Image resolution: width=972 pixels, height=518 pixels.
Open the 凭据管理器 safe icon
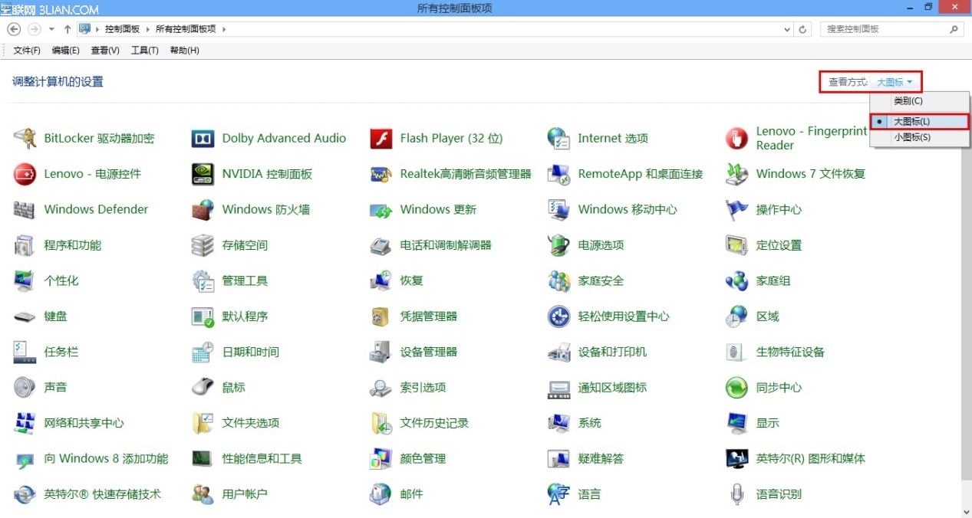click(381, 316)
